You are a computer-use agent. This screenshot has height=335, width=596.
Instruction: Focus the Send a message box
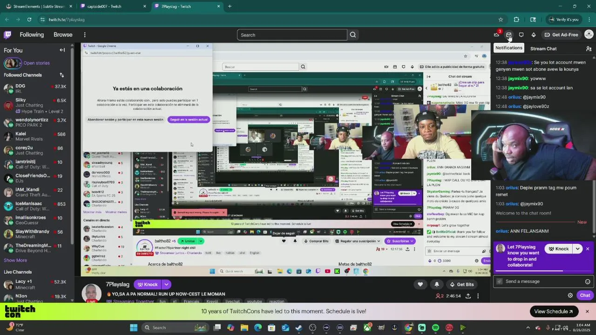coord(542,281)
